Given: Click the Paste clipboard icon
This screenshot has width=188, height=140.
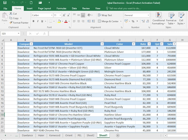Looking at the screenshot, I should click(5, 16).
